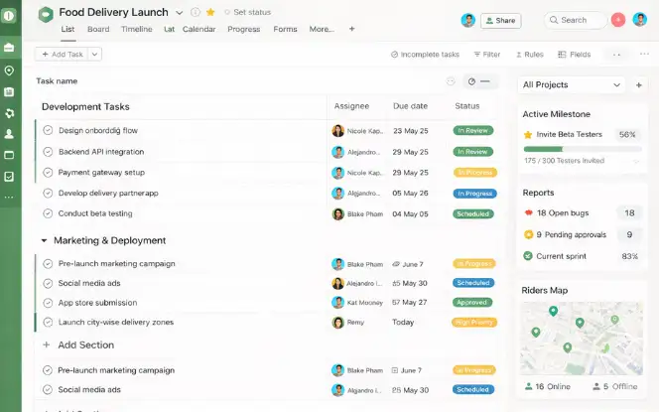The height and width of the screenshot is (412, 659).
Task: Open Add Task dropdown arrow
Action: coord(94,55)
